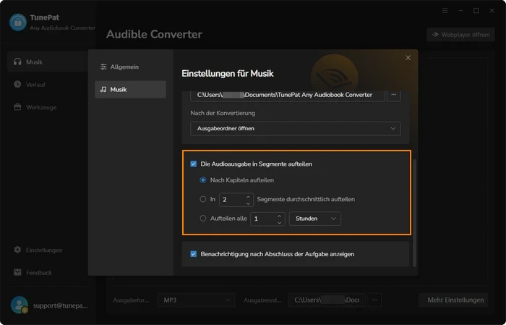
Task: Click the support account avatar icon
Action: (19, 305)
